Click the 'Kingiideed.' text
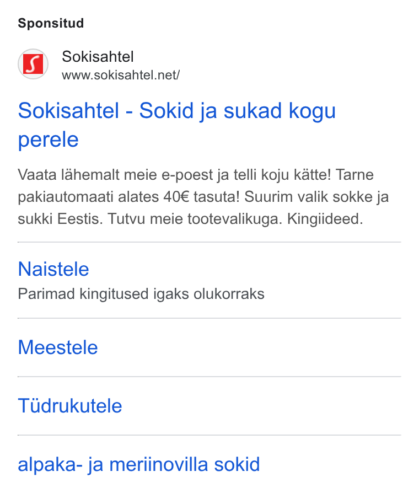Screen dimensions: 419x493 coord(325,219)
